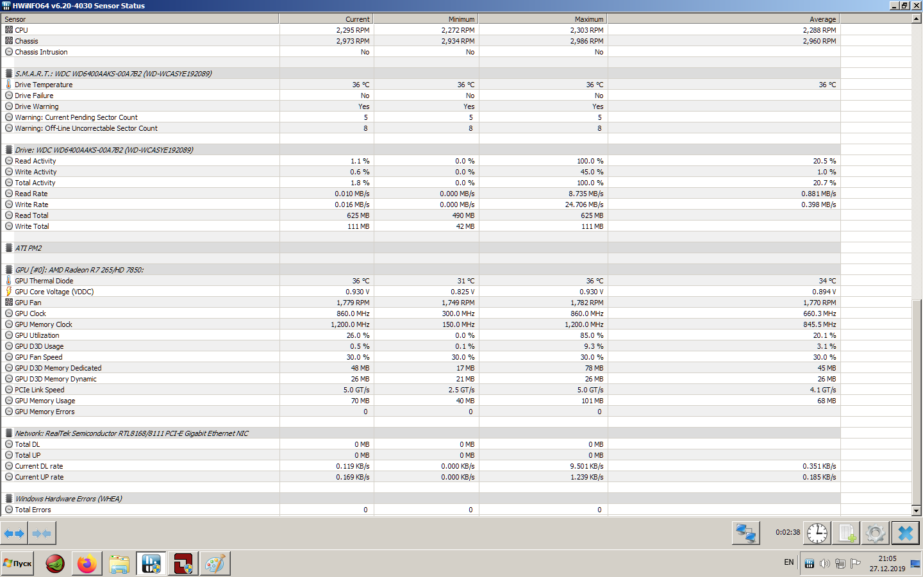Start logging with the sheet-plus icon
923x577 pixels.
coord(847,533)
